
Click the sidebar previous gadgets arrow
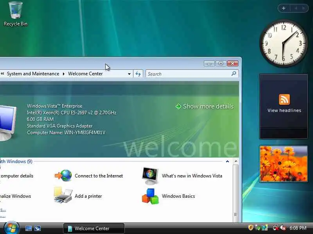click(x=296, y=8)
